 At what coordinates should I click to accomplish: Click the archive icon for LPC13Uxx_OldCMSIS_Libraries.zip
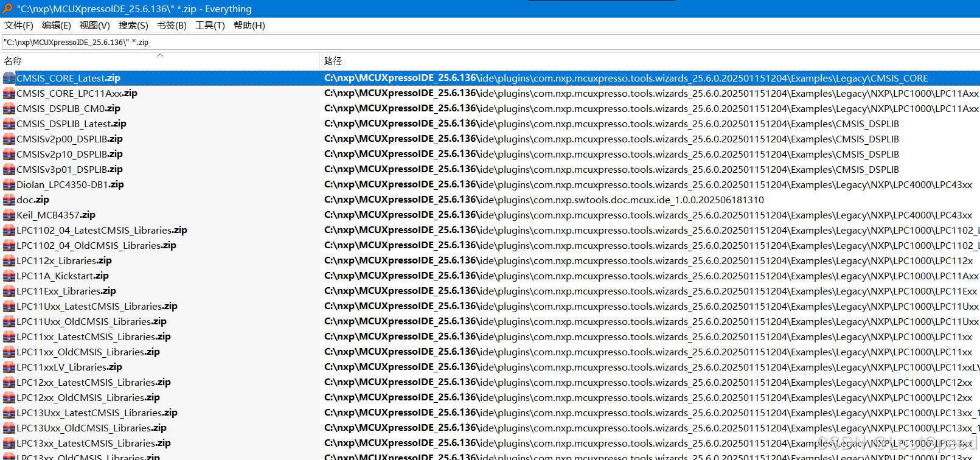[x=9, y=428]
